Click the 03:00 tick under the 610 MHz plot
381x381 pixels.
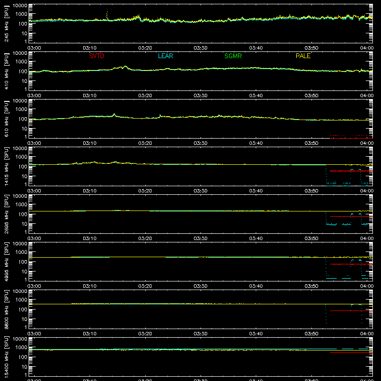pyautogui.click(x=34, y=143)
